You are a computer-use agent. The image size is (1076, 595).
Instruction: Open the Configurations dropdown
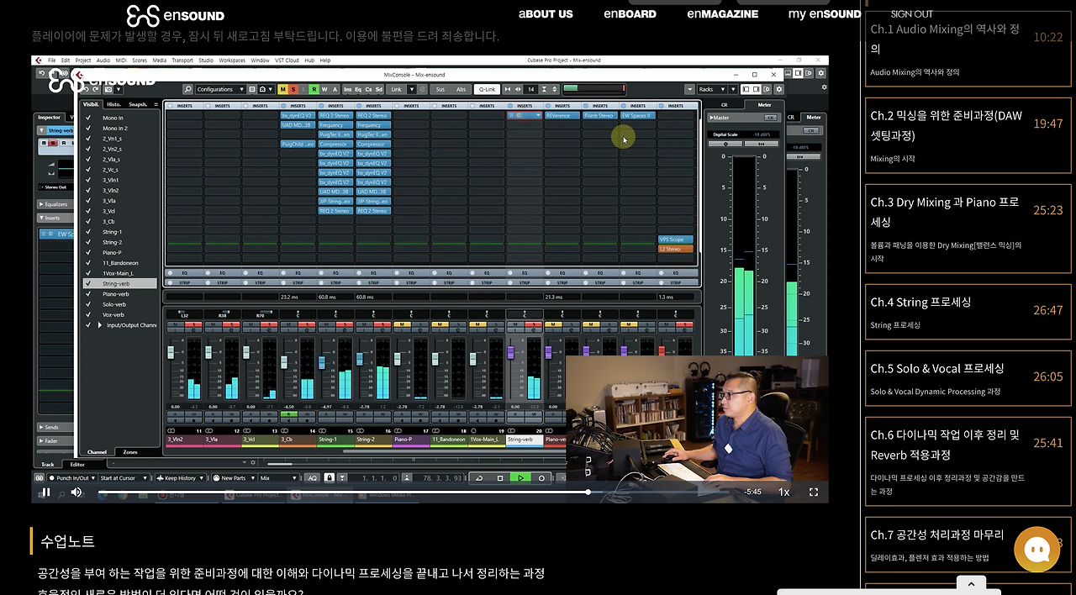coord(220,89)
